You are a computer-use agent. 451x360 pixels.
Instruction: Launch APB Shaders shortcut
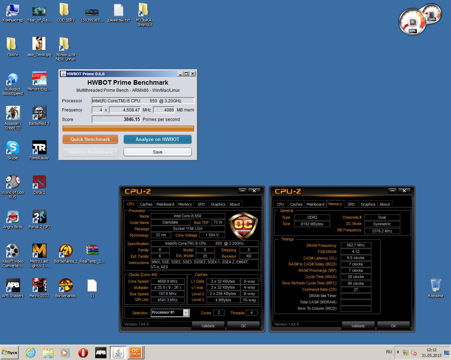tap(13, 288)
